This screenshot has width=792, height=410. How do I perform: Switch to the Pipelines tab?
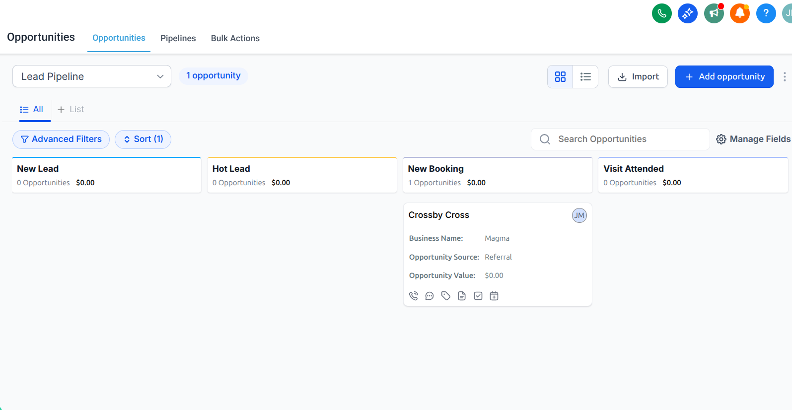click(178, 38)
